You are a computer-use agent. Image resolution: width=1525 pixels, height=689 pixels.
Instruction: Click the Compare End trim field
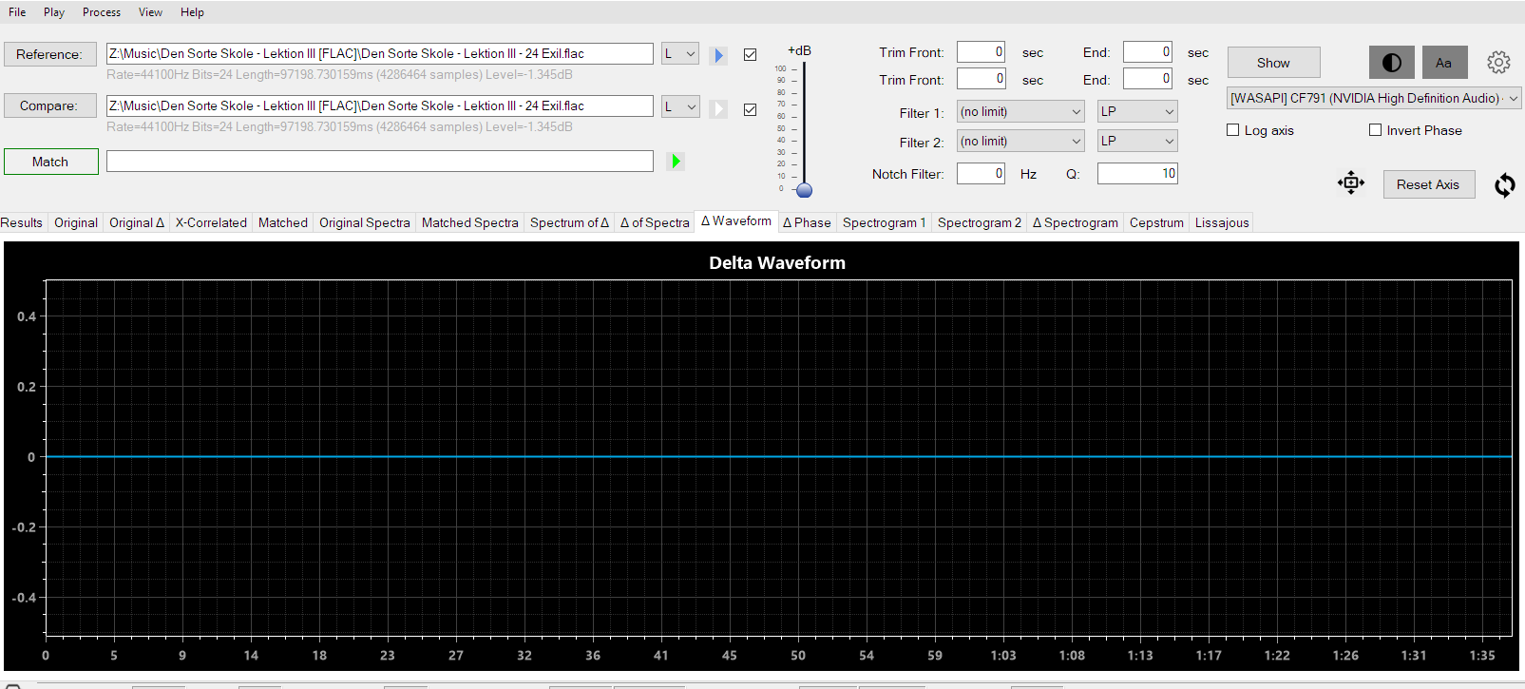coord(1148,79)
